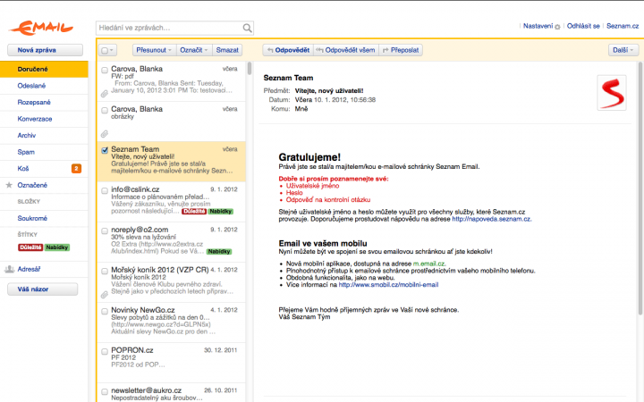Click the star icon beside Označené

click(x=9, y=185)
